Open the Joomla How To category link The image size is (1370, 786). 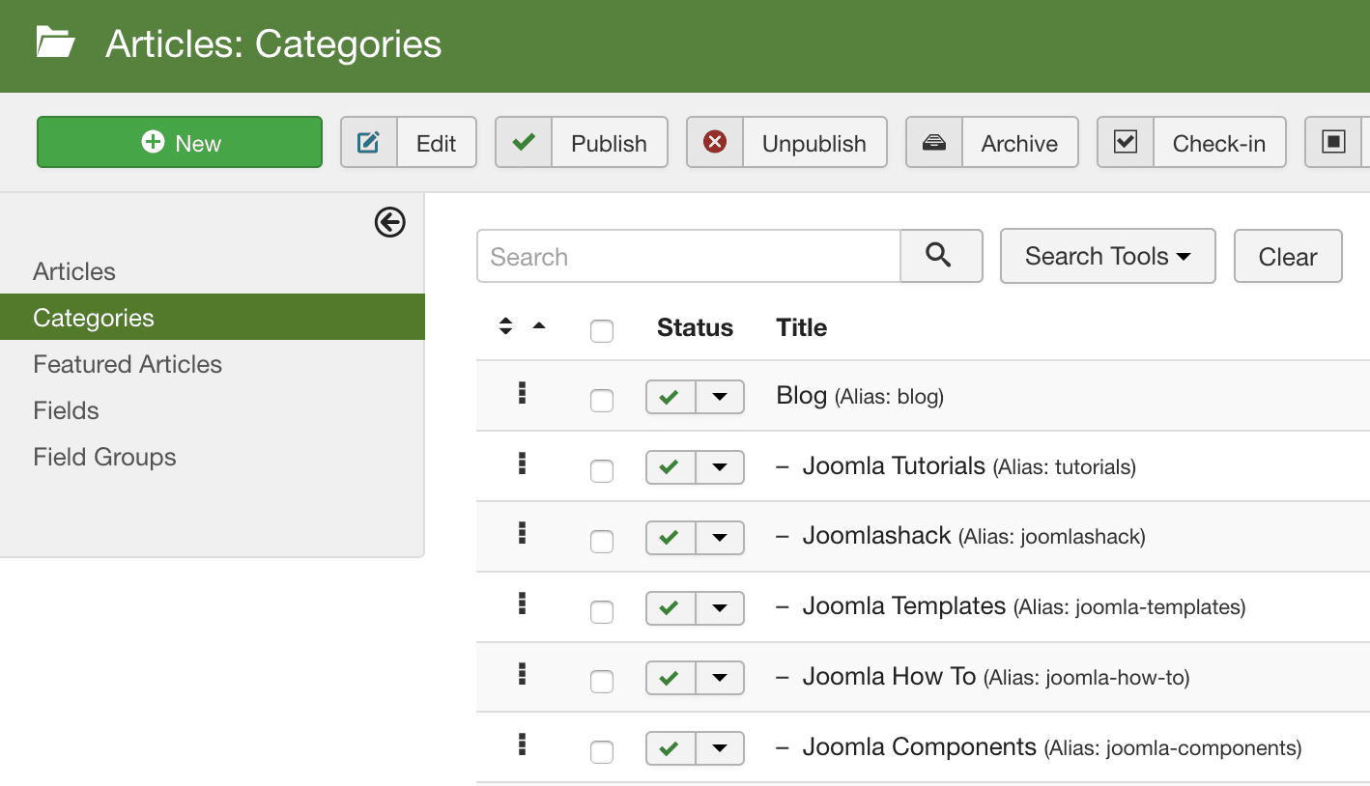coord(889,677)
